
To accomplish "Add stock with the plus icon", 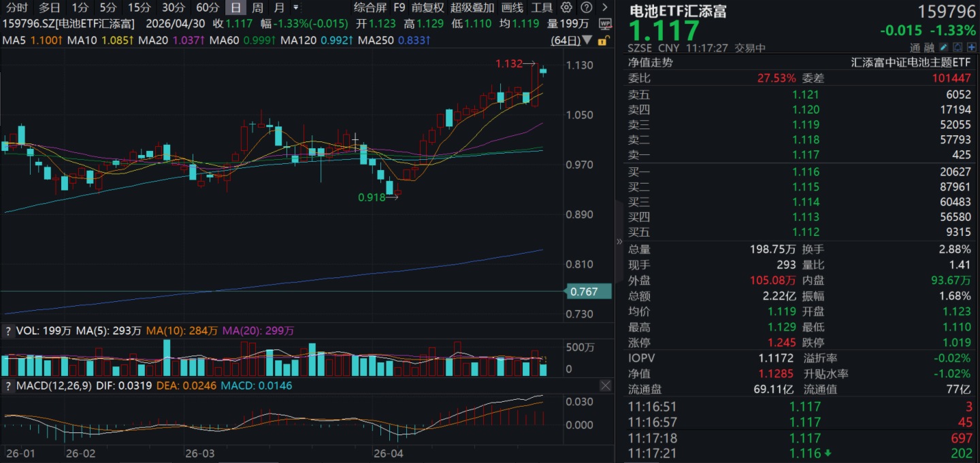I will (970, 48).
